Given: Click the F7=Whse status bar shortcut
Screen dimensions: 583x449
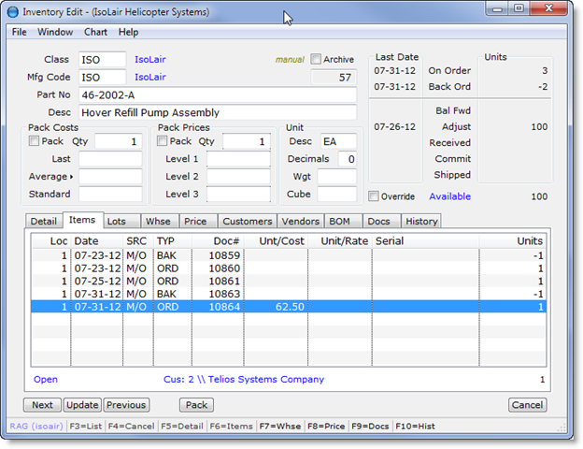Looking at the screenshot, I should coord(281,426).
